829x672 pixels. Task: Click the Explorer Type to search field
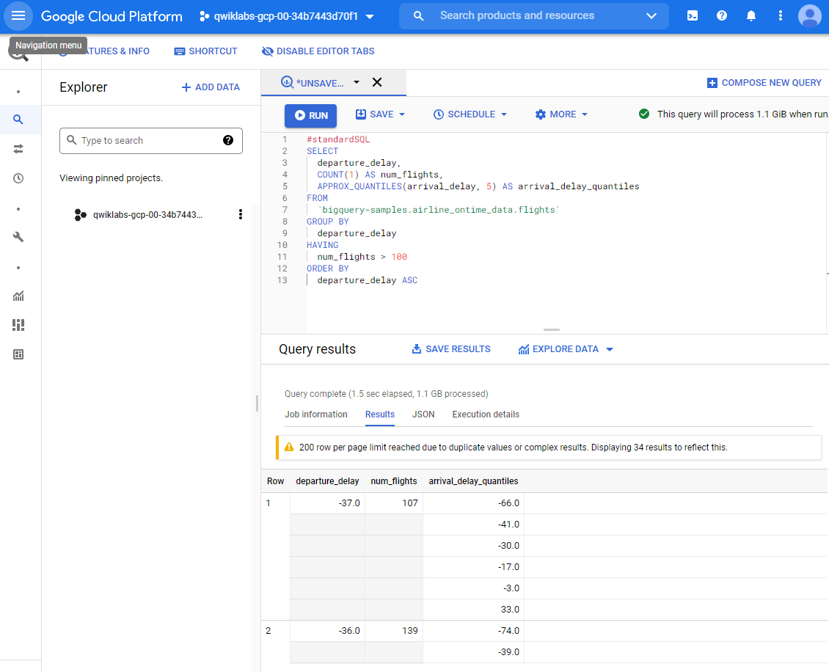pos(151,141)
